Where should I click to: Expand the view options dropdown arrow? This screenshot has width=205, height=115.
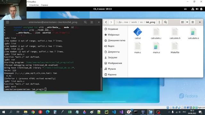187,22
